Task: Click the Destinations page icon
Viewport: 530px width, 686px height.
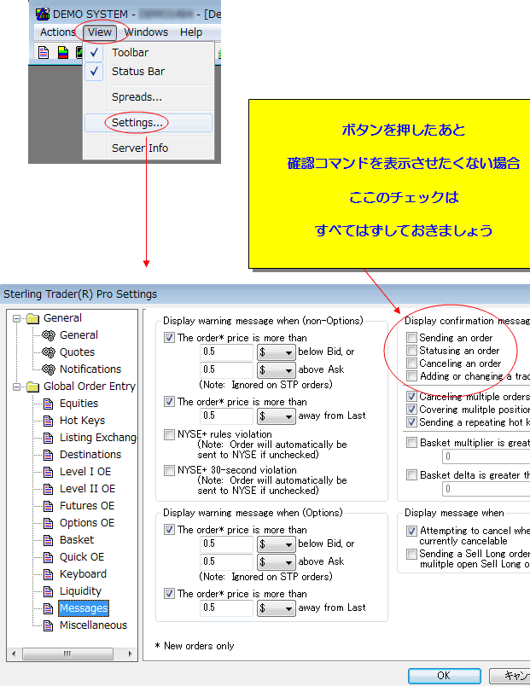Action: point(49,455)
